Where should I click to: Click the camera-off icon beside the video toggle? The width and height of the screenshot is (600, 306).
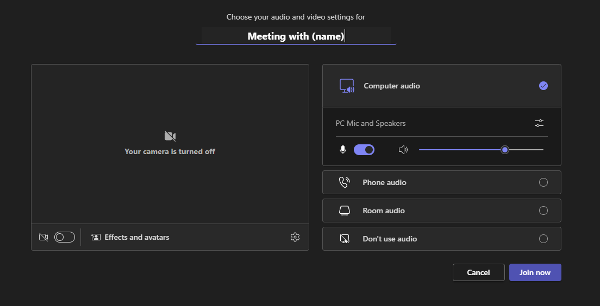(43, 237)
